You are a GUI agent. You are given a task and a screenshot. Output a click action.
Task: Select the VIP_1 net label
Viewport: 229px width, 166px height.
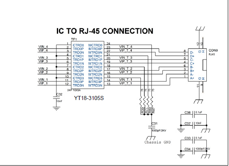coord(43,83)
